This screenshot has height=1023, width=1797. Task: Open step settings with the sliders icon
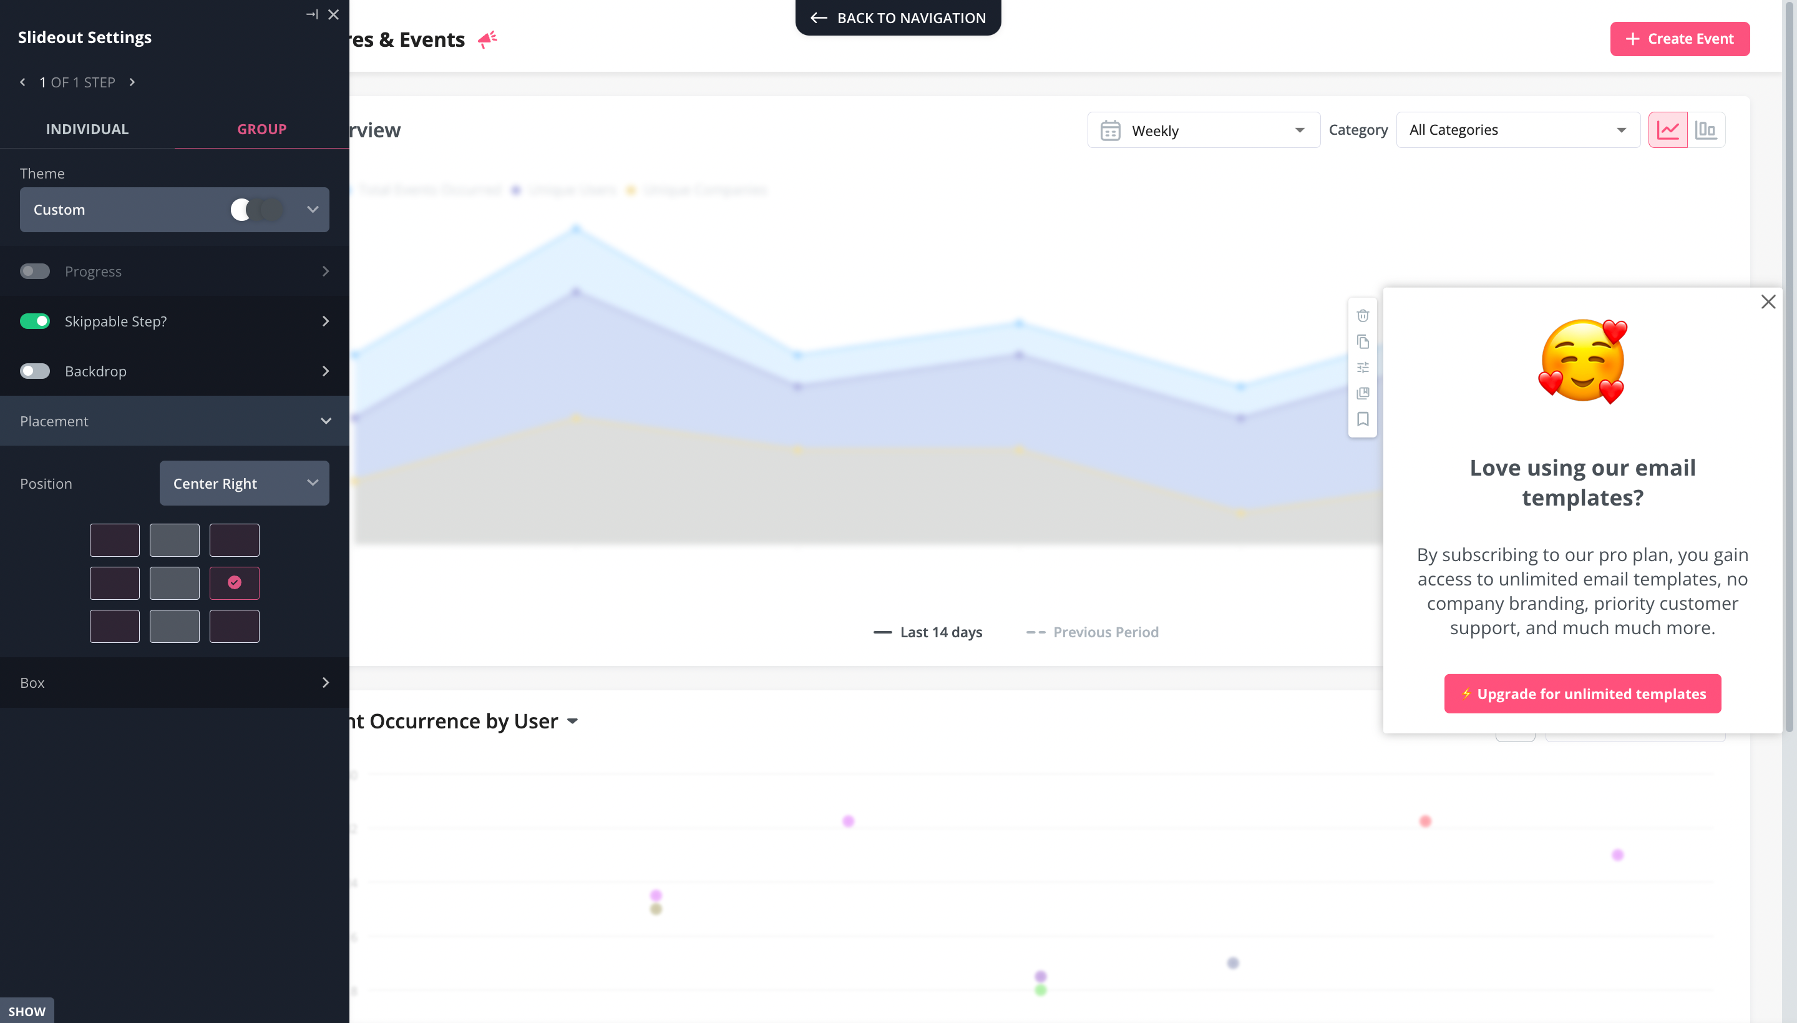(1363, 368)
